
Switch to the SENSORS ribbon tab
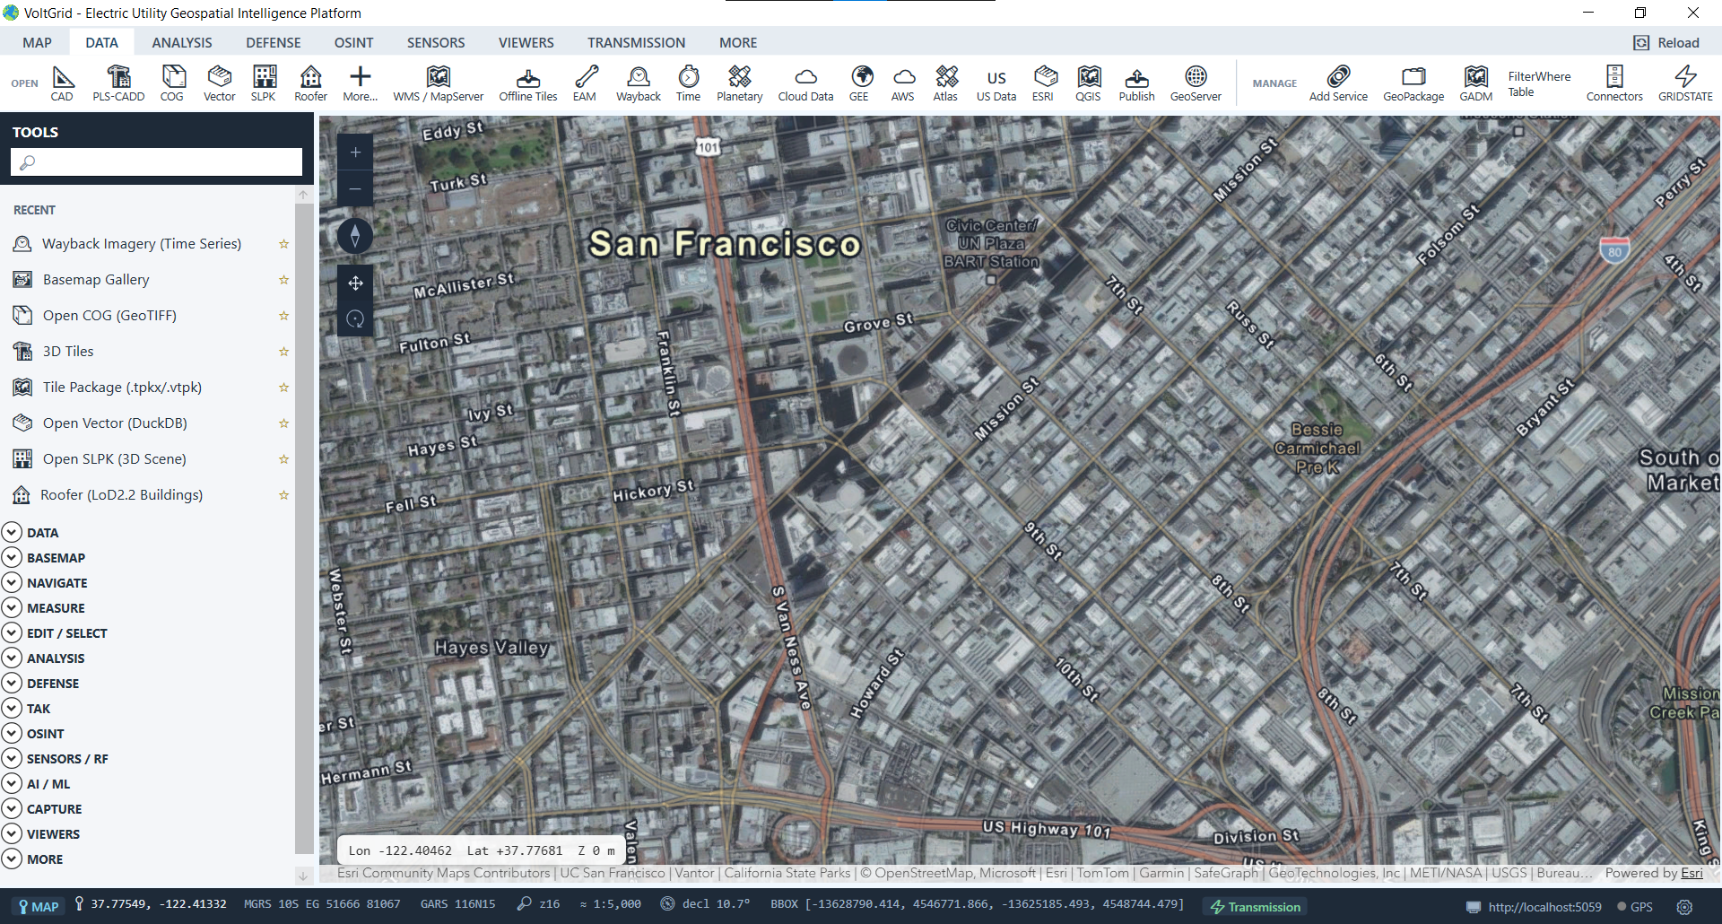(436, 42)
